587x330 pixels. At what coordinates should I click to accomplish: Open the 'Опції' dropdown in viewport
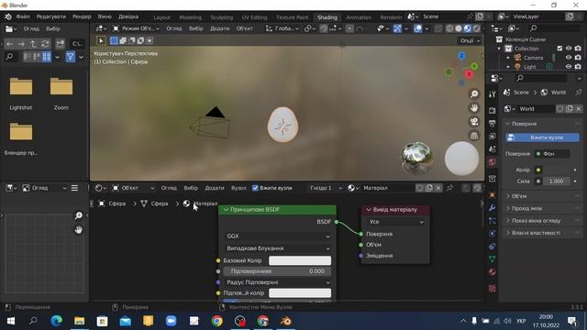tap(470, 40)
